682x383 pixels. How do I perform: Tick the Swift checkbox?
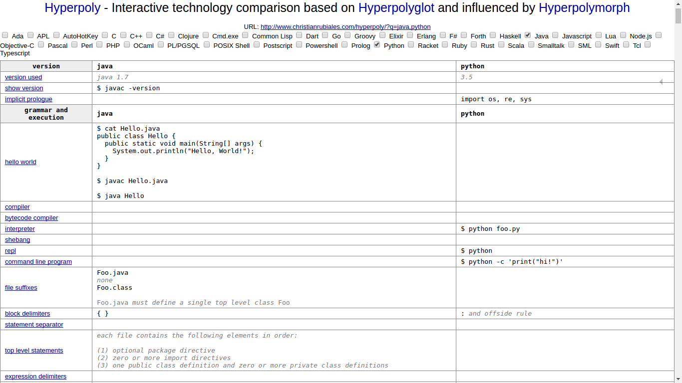click(x=598, y=44)
